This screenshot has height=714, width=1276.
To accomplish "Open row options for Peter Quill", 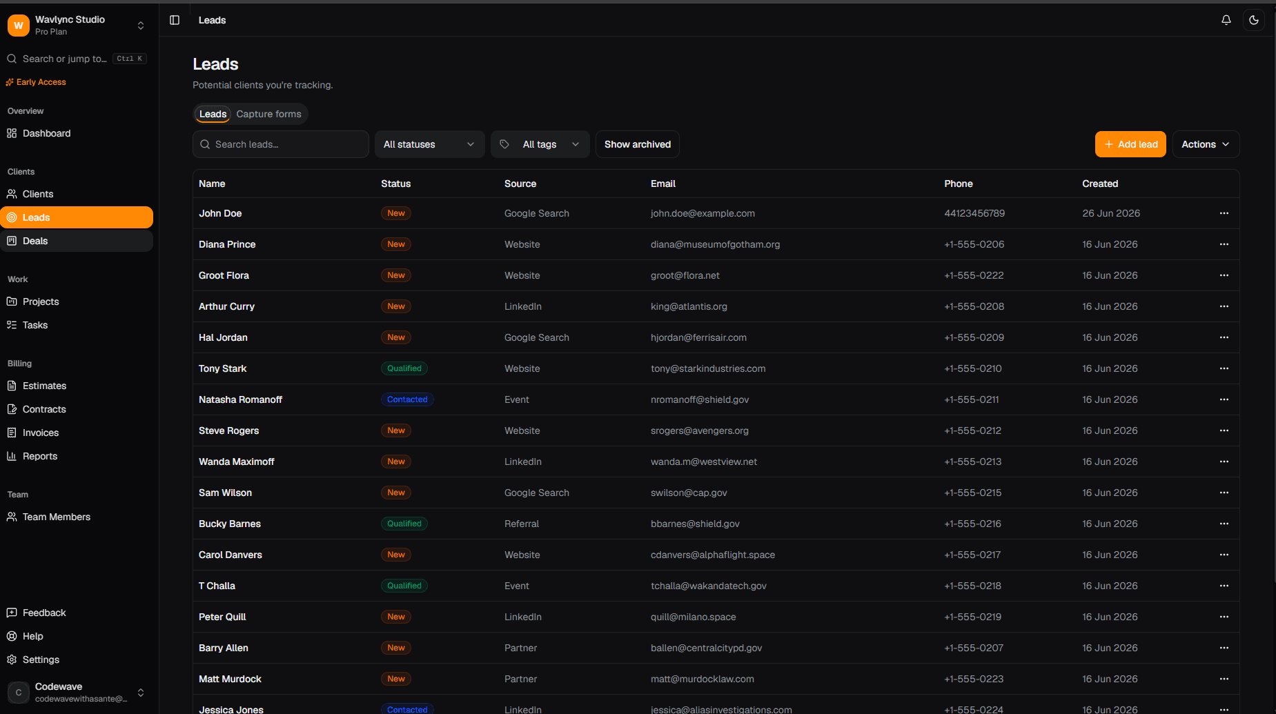I will click(x=1224, y=617).
